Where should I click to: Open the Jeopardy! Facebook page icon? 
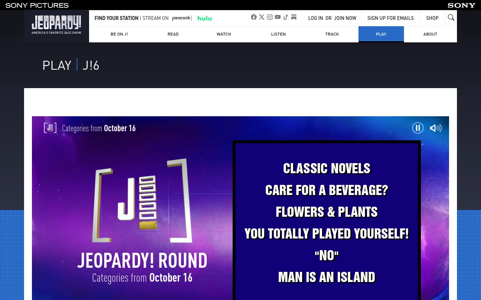(x=254, y=17)
